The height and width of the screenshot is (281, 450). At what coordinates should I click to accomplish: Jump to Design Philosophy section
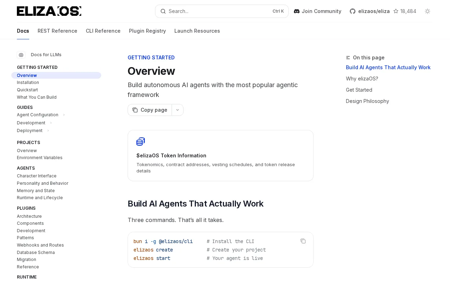(367, 101)
